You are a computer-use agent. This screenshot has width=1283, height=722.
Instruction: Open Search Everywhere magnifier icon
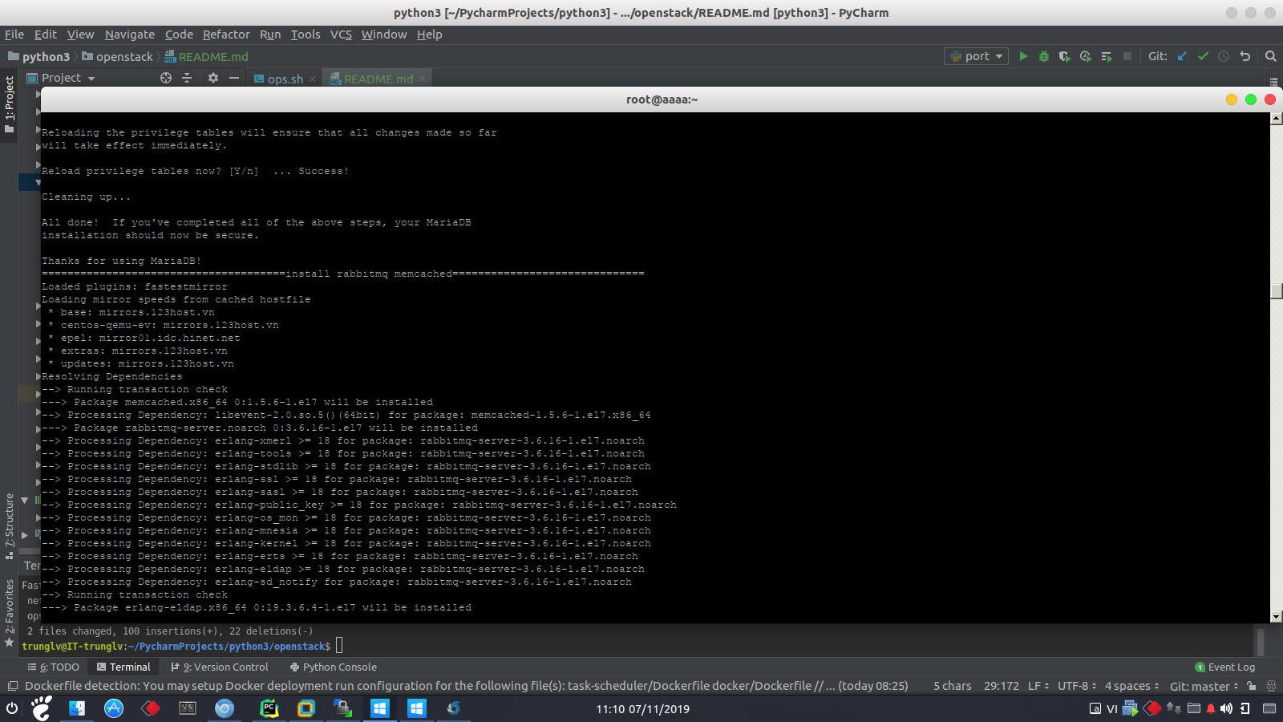tap(1270, 56)
